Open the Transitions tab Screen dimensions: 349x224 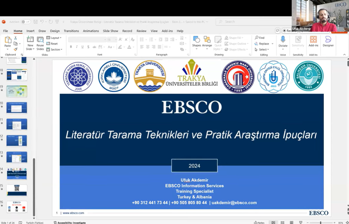[x=71, y=31]
